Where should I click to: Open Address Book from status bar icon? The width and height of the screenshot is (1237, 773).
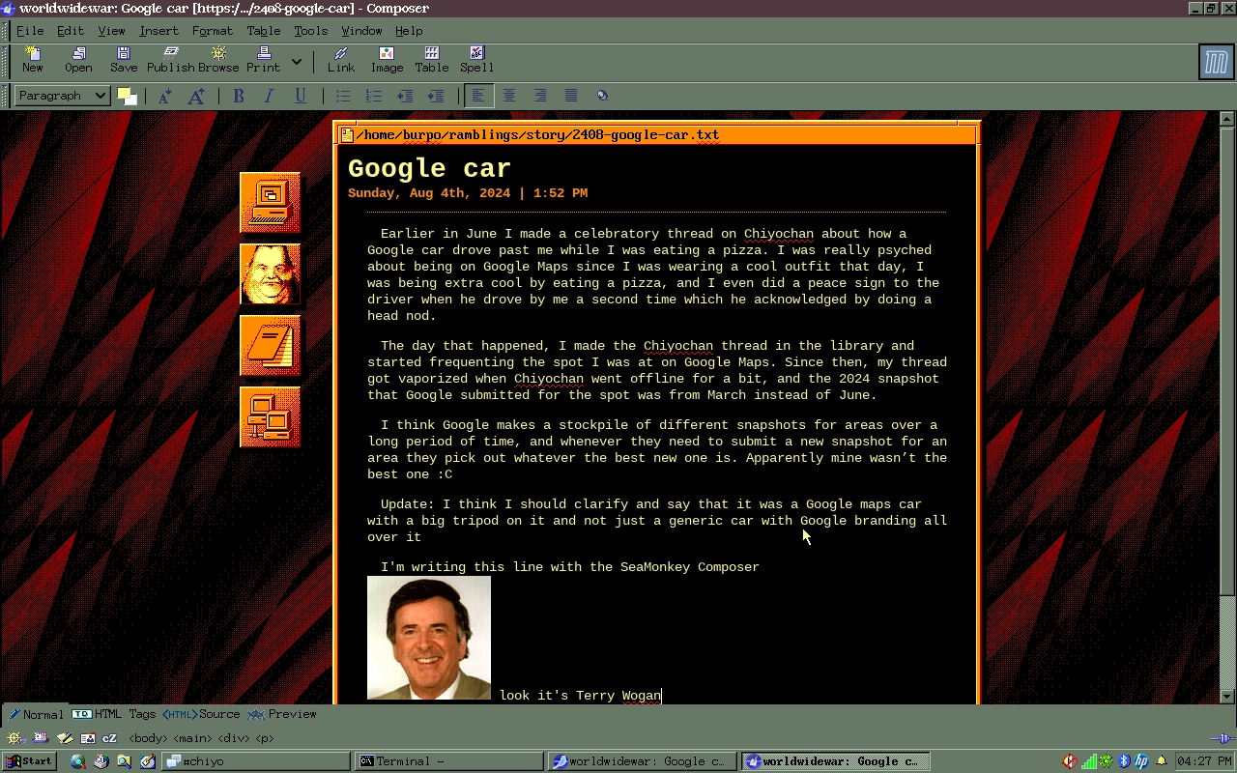[x=87, y=738]
